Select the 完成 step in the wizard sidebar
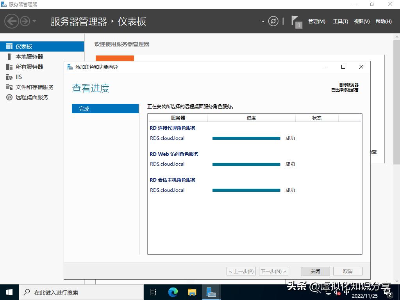 click(x=105, y=109)
